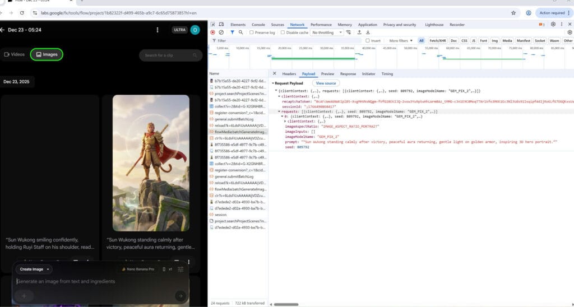Open DevTools settings gear in the top bar
Image resolution: width=574 pixels, height=307 pixels.
click(x=553, y=25)
